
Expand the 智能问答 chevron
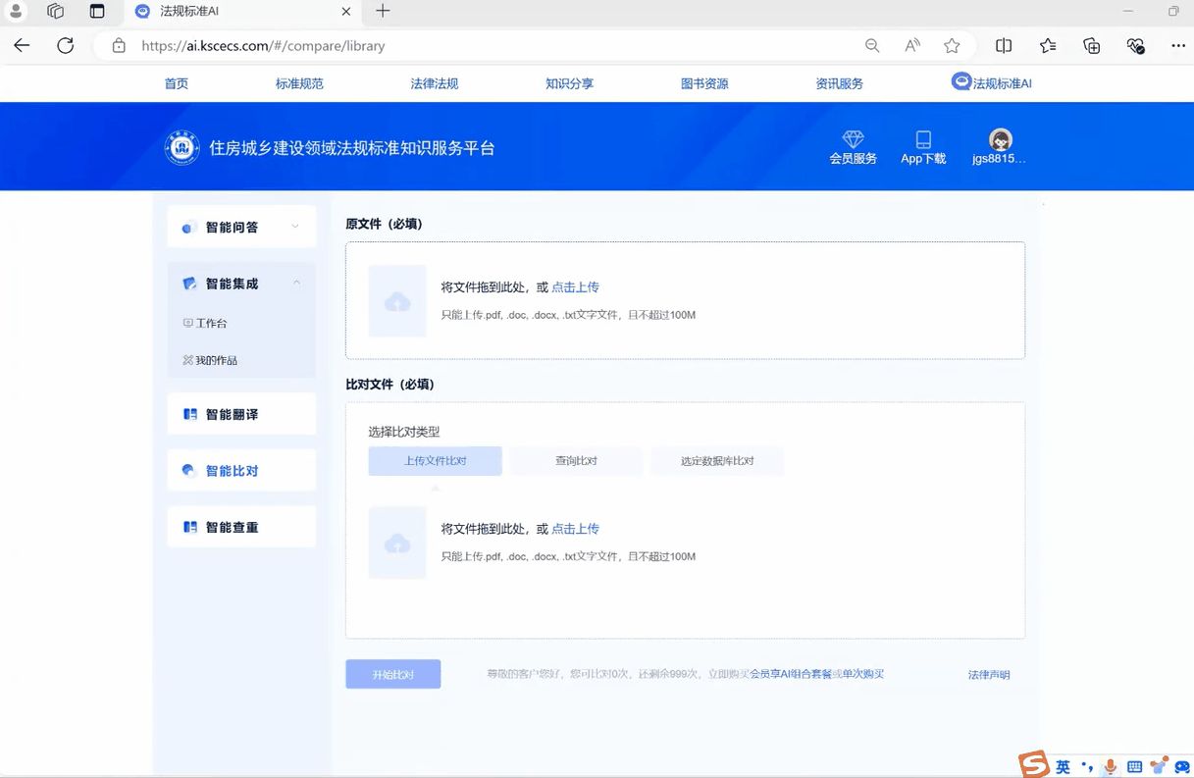[x=295, y=227]
